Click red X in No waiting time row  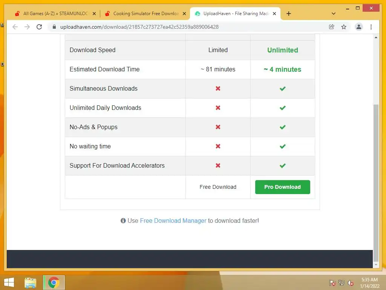pyautogui.click(x=218, y=146)
